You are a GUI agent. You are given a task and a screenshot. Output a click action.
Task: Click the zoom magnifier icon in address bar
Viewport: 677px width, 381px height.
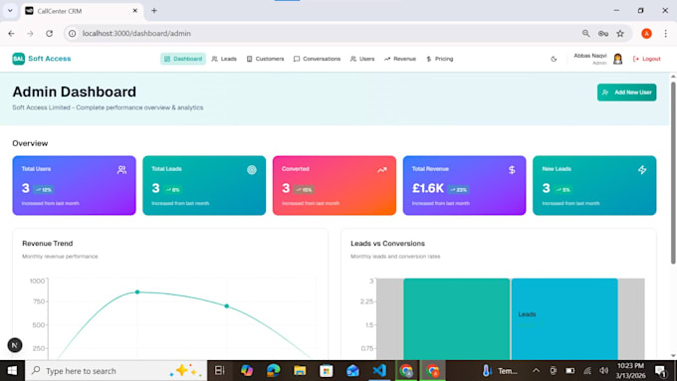coord(585,33)
